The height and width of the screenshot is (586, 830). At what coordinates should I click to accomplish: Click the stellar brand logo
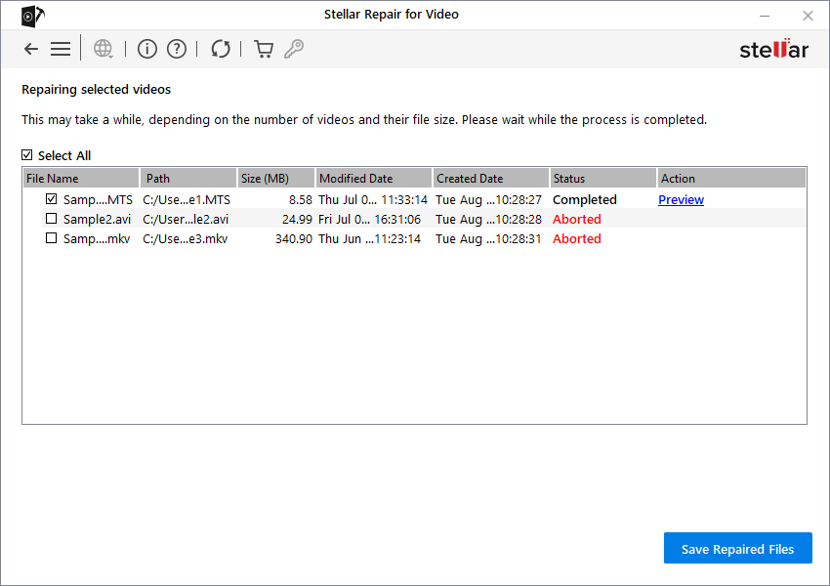click(774, 49)
